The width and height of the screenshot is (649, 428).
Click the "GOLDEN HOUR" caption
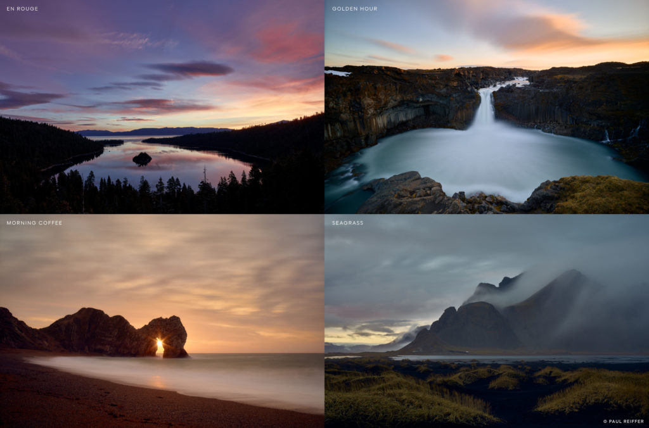[x=355, y=9]
